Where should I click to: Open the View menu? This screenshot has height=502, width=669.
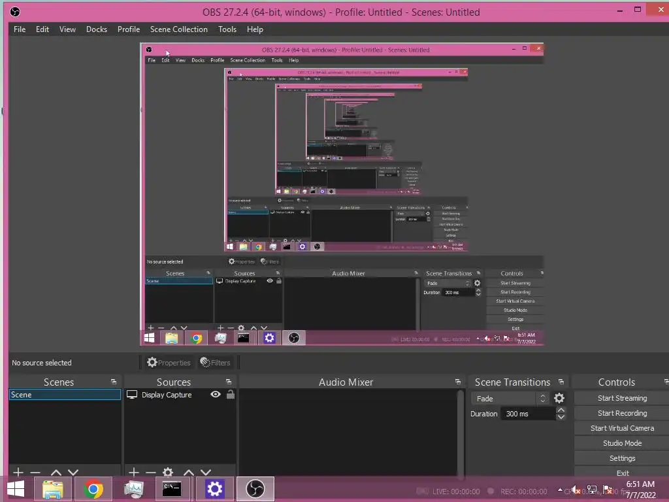click(x=67, y=29)
